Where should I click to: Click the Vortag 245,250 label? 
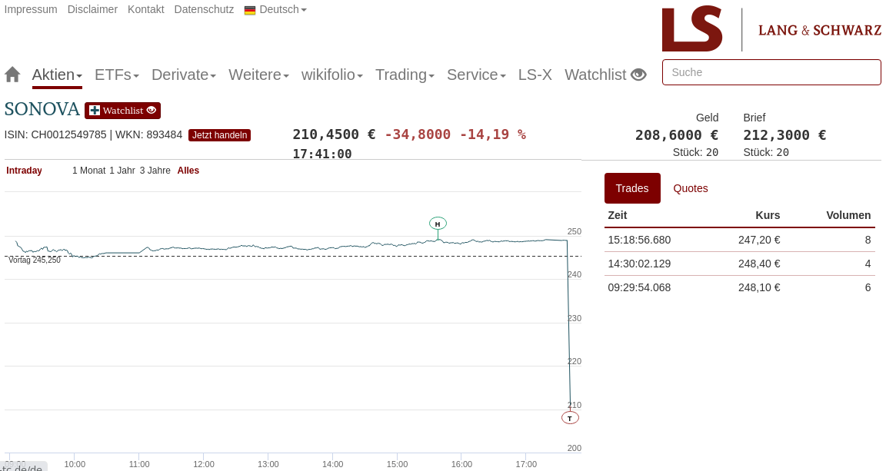[x=35, y=260]
